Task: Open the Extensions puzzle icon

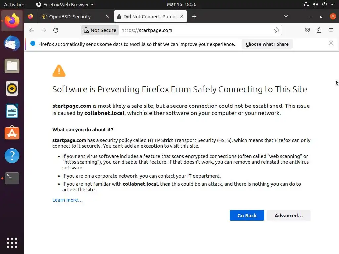Action: [x=319, y=30]
